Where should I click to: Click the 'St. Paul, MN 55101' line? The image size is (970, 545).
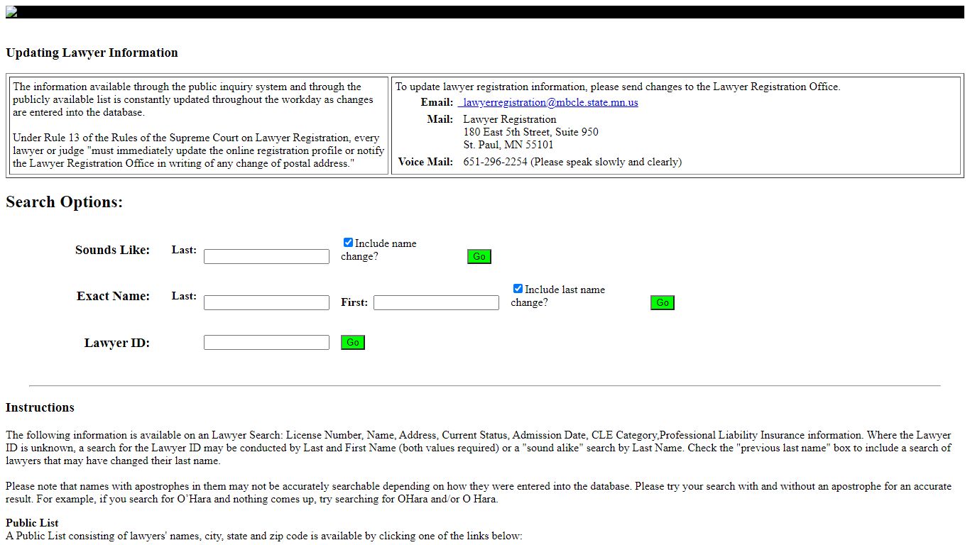click(508, 145)
